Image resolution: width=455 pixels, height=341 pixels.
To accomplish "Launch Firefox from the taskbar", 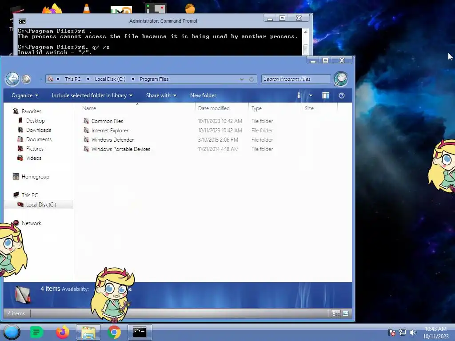I will 62,332.
